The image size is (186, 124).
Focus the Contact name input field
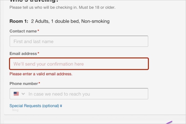click(79, 41)
